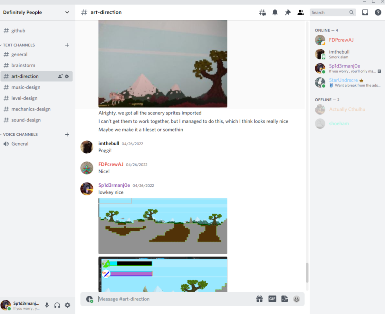Image resolution: width=385 pixels, height=314 pixels.
Task: Open the Threads icon in header
Action: pos(262,13)
